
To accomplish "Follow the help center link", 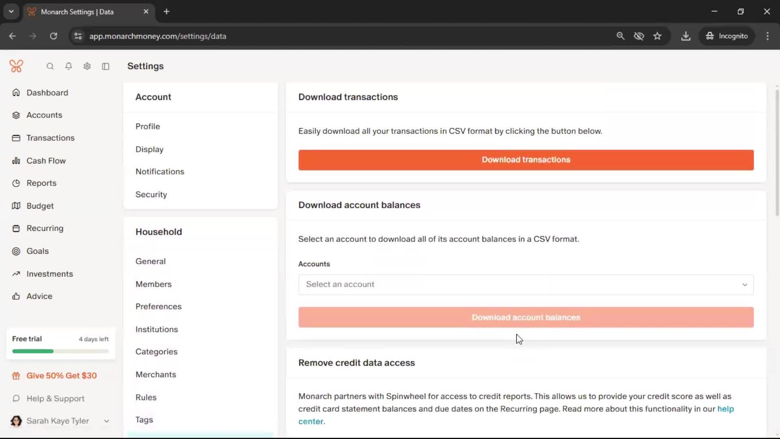I will pos(725,409).
